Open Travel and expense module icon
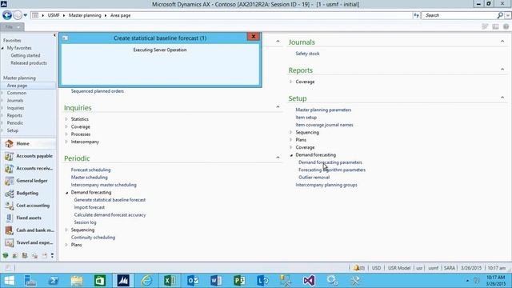 click(x=9, y=242)
